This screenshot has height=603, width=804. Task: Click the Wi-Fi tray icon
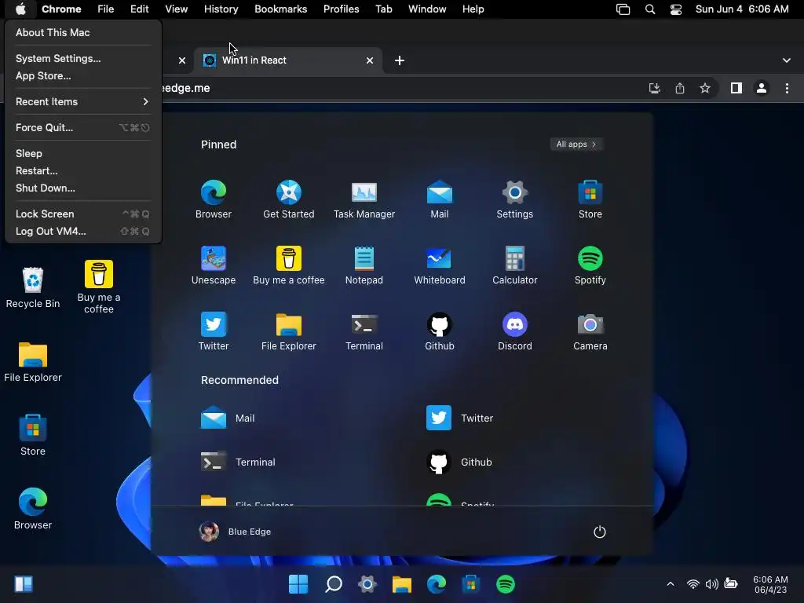coord(693,584)
